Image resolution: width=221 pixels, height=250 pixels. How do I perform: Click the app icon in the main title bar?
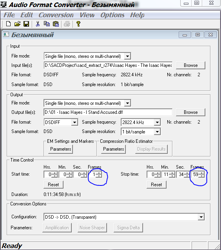coord(4,4)
